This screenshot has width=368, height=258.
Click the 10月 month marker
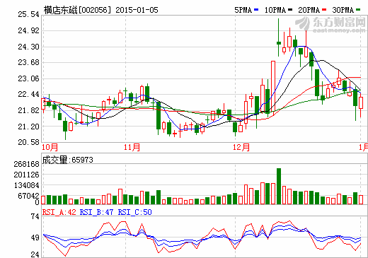(x=50, y=148)
